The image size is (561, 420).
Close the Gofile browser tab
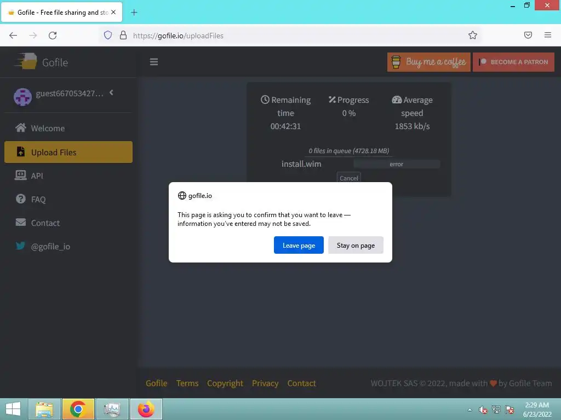coord(113,12)
